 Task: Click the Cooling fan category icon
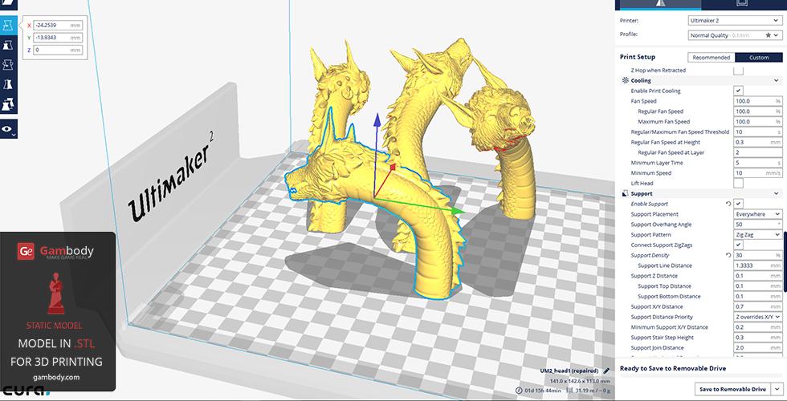point(625,80)
